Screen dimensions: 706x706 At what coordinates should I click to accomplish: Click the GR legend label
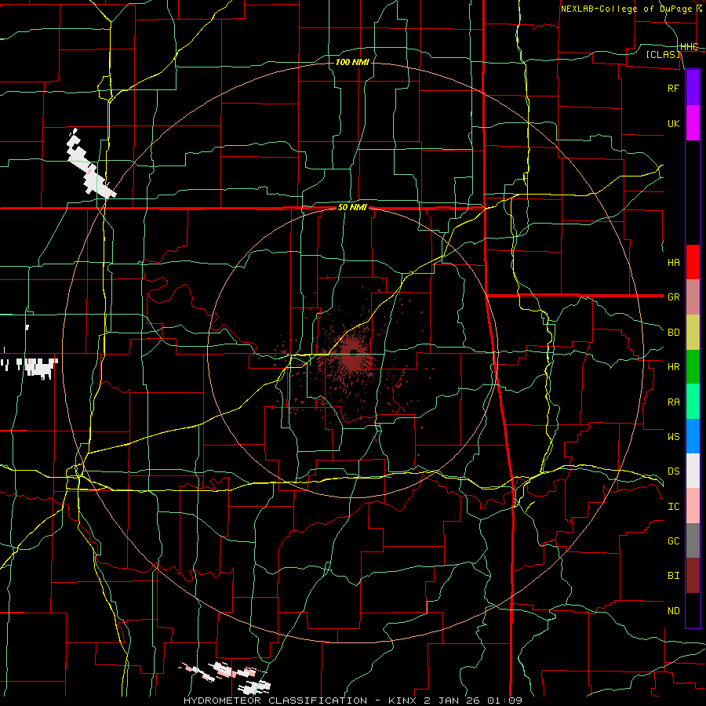674,297
